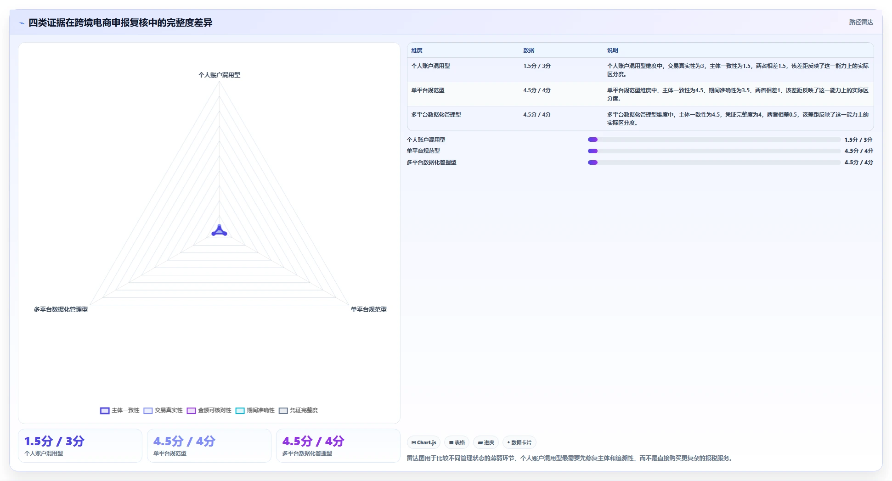Click the 多平台数据化管理型 explanation text in table

pyautogui.click(x=738, y=119)
